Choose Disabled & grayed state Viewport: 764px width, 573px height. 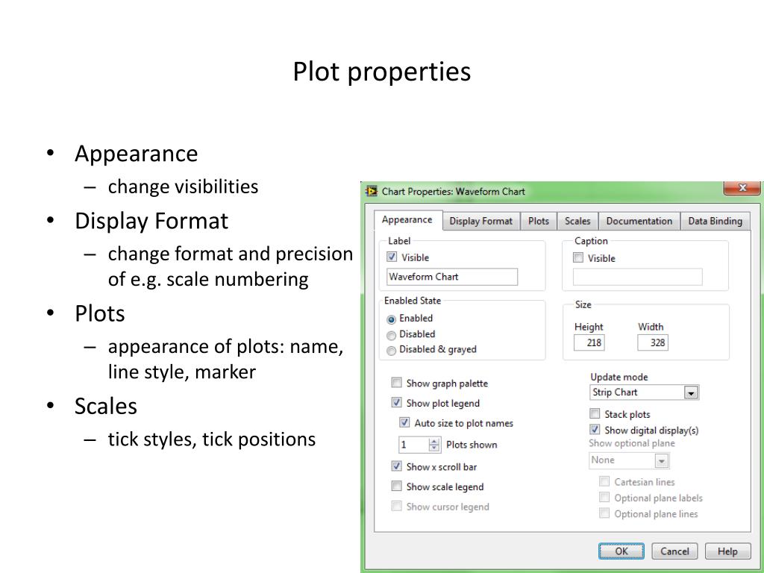pyautogui.click(x=391, y=351)
